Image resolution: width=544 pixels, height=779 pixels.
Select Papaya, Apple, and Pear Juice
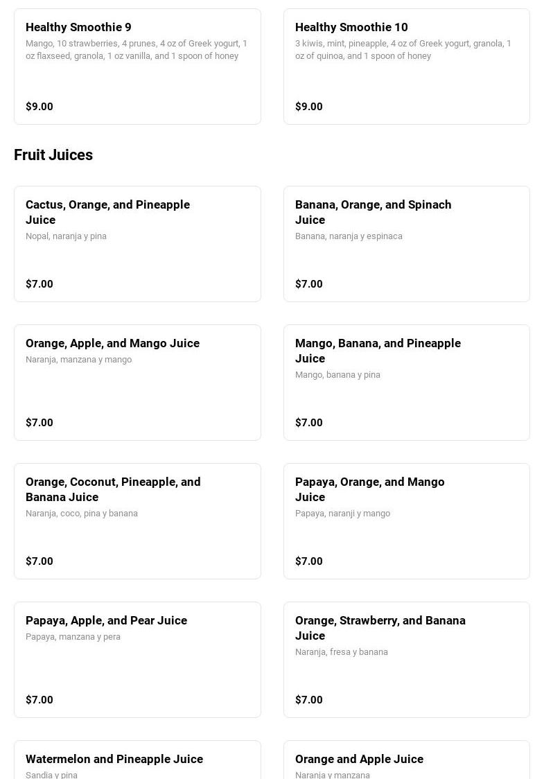pos(137,660)
